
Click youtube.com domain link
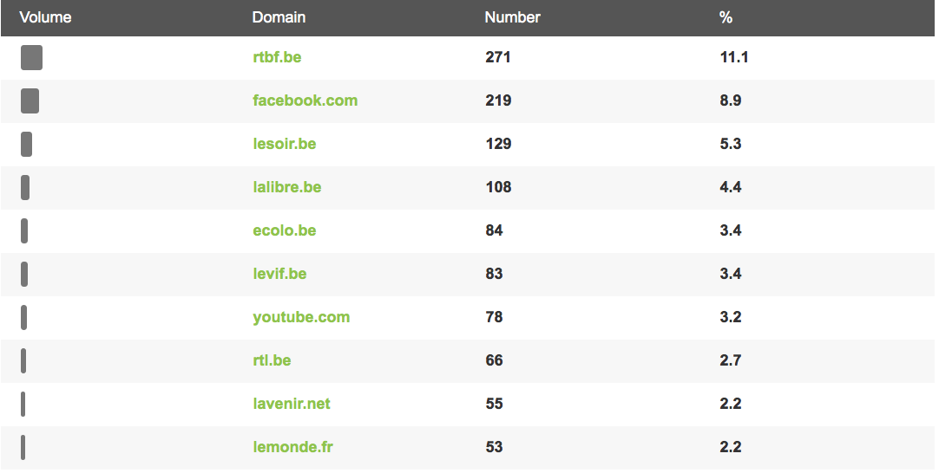[x=301, y=318]
